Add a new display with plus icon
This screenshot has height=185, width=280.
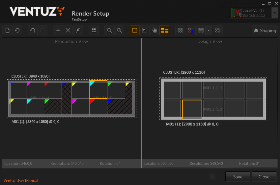tap(58, 30)
